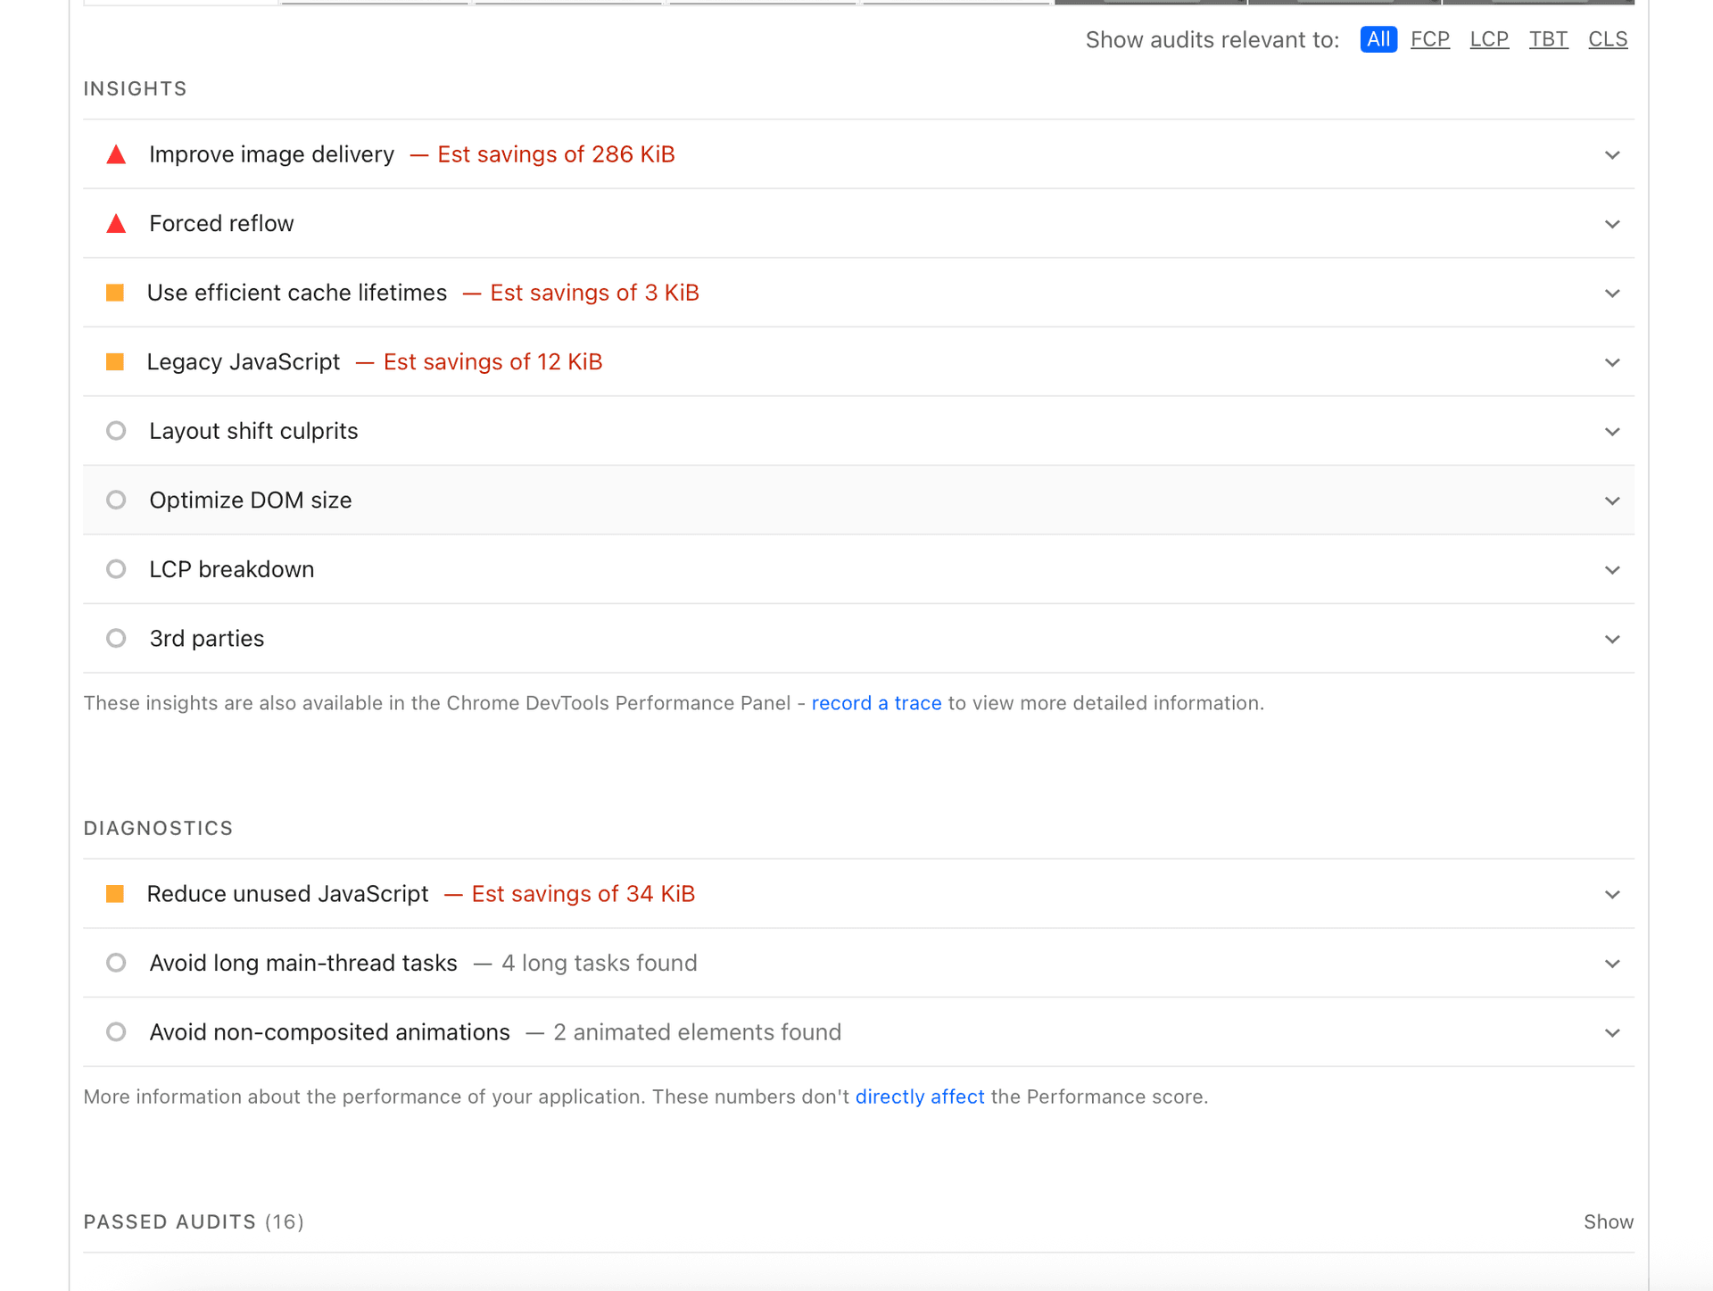Filter audits by FCP

click(1429, 39)
